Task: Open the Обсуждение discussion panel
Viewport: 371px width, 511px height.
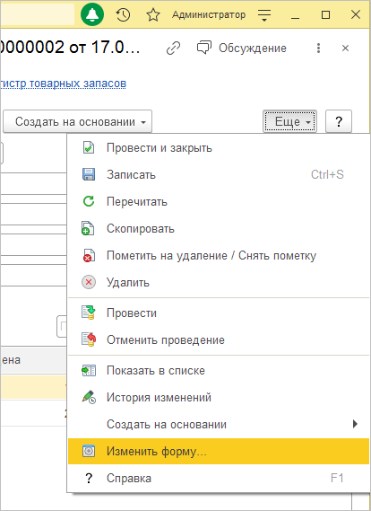Action: pyautogui.click(x=242, y=48)
